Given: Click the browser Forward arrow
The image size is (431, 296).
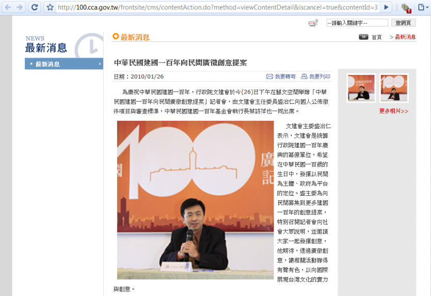Looking at the screenshot, I should 20,7.
